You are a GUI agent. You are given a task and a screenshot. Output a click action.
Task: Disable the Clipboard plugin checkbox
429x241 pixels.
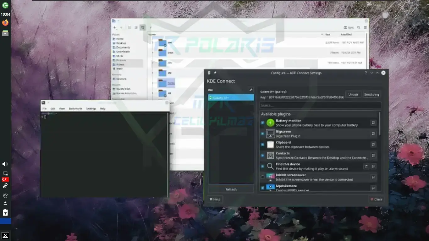coord(262,145)
